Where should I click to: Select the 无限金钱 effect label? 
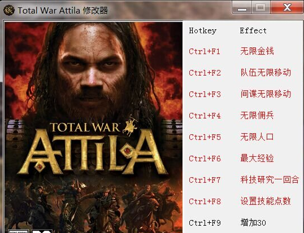click(257, 51)
